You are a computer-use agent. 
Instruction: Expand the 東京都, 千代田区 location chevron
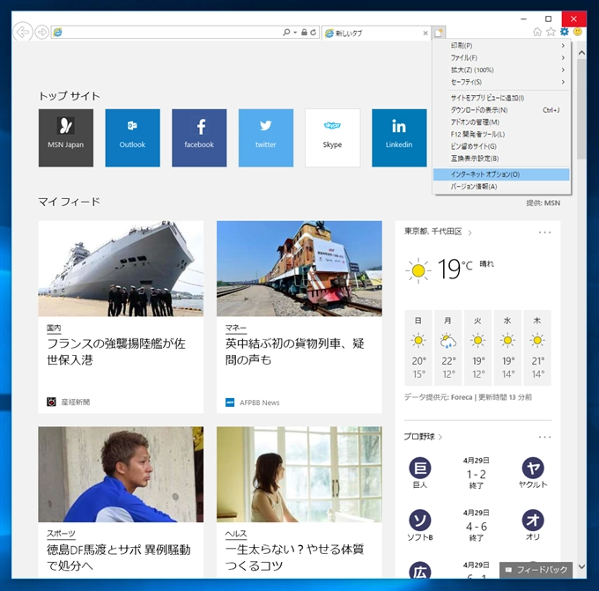[x=470, y=233]
